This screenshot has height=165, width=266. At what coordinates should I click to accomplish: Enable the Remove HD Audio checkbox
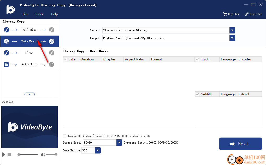(x=64, y=136)
